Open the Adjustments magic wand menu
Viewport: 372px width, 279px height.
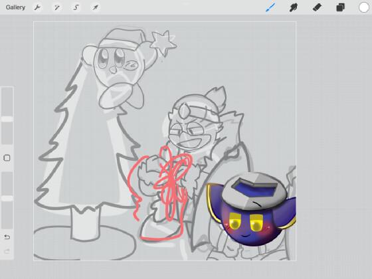click(x=56, y=7)
